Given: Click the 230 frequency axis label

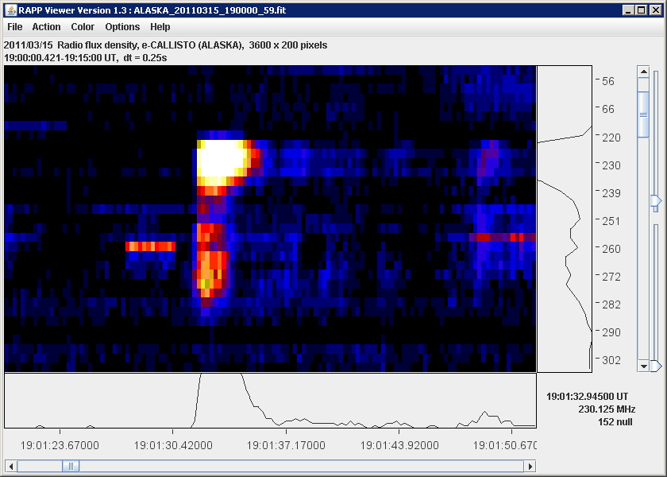Looking at the screenshot, I should (611, 165).
